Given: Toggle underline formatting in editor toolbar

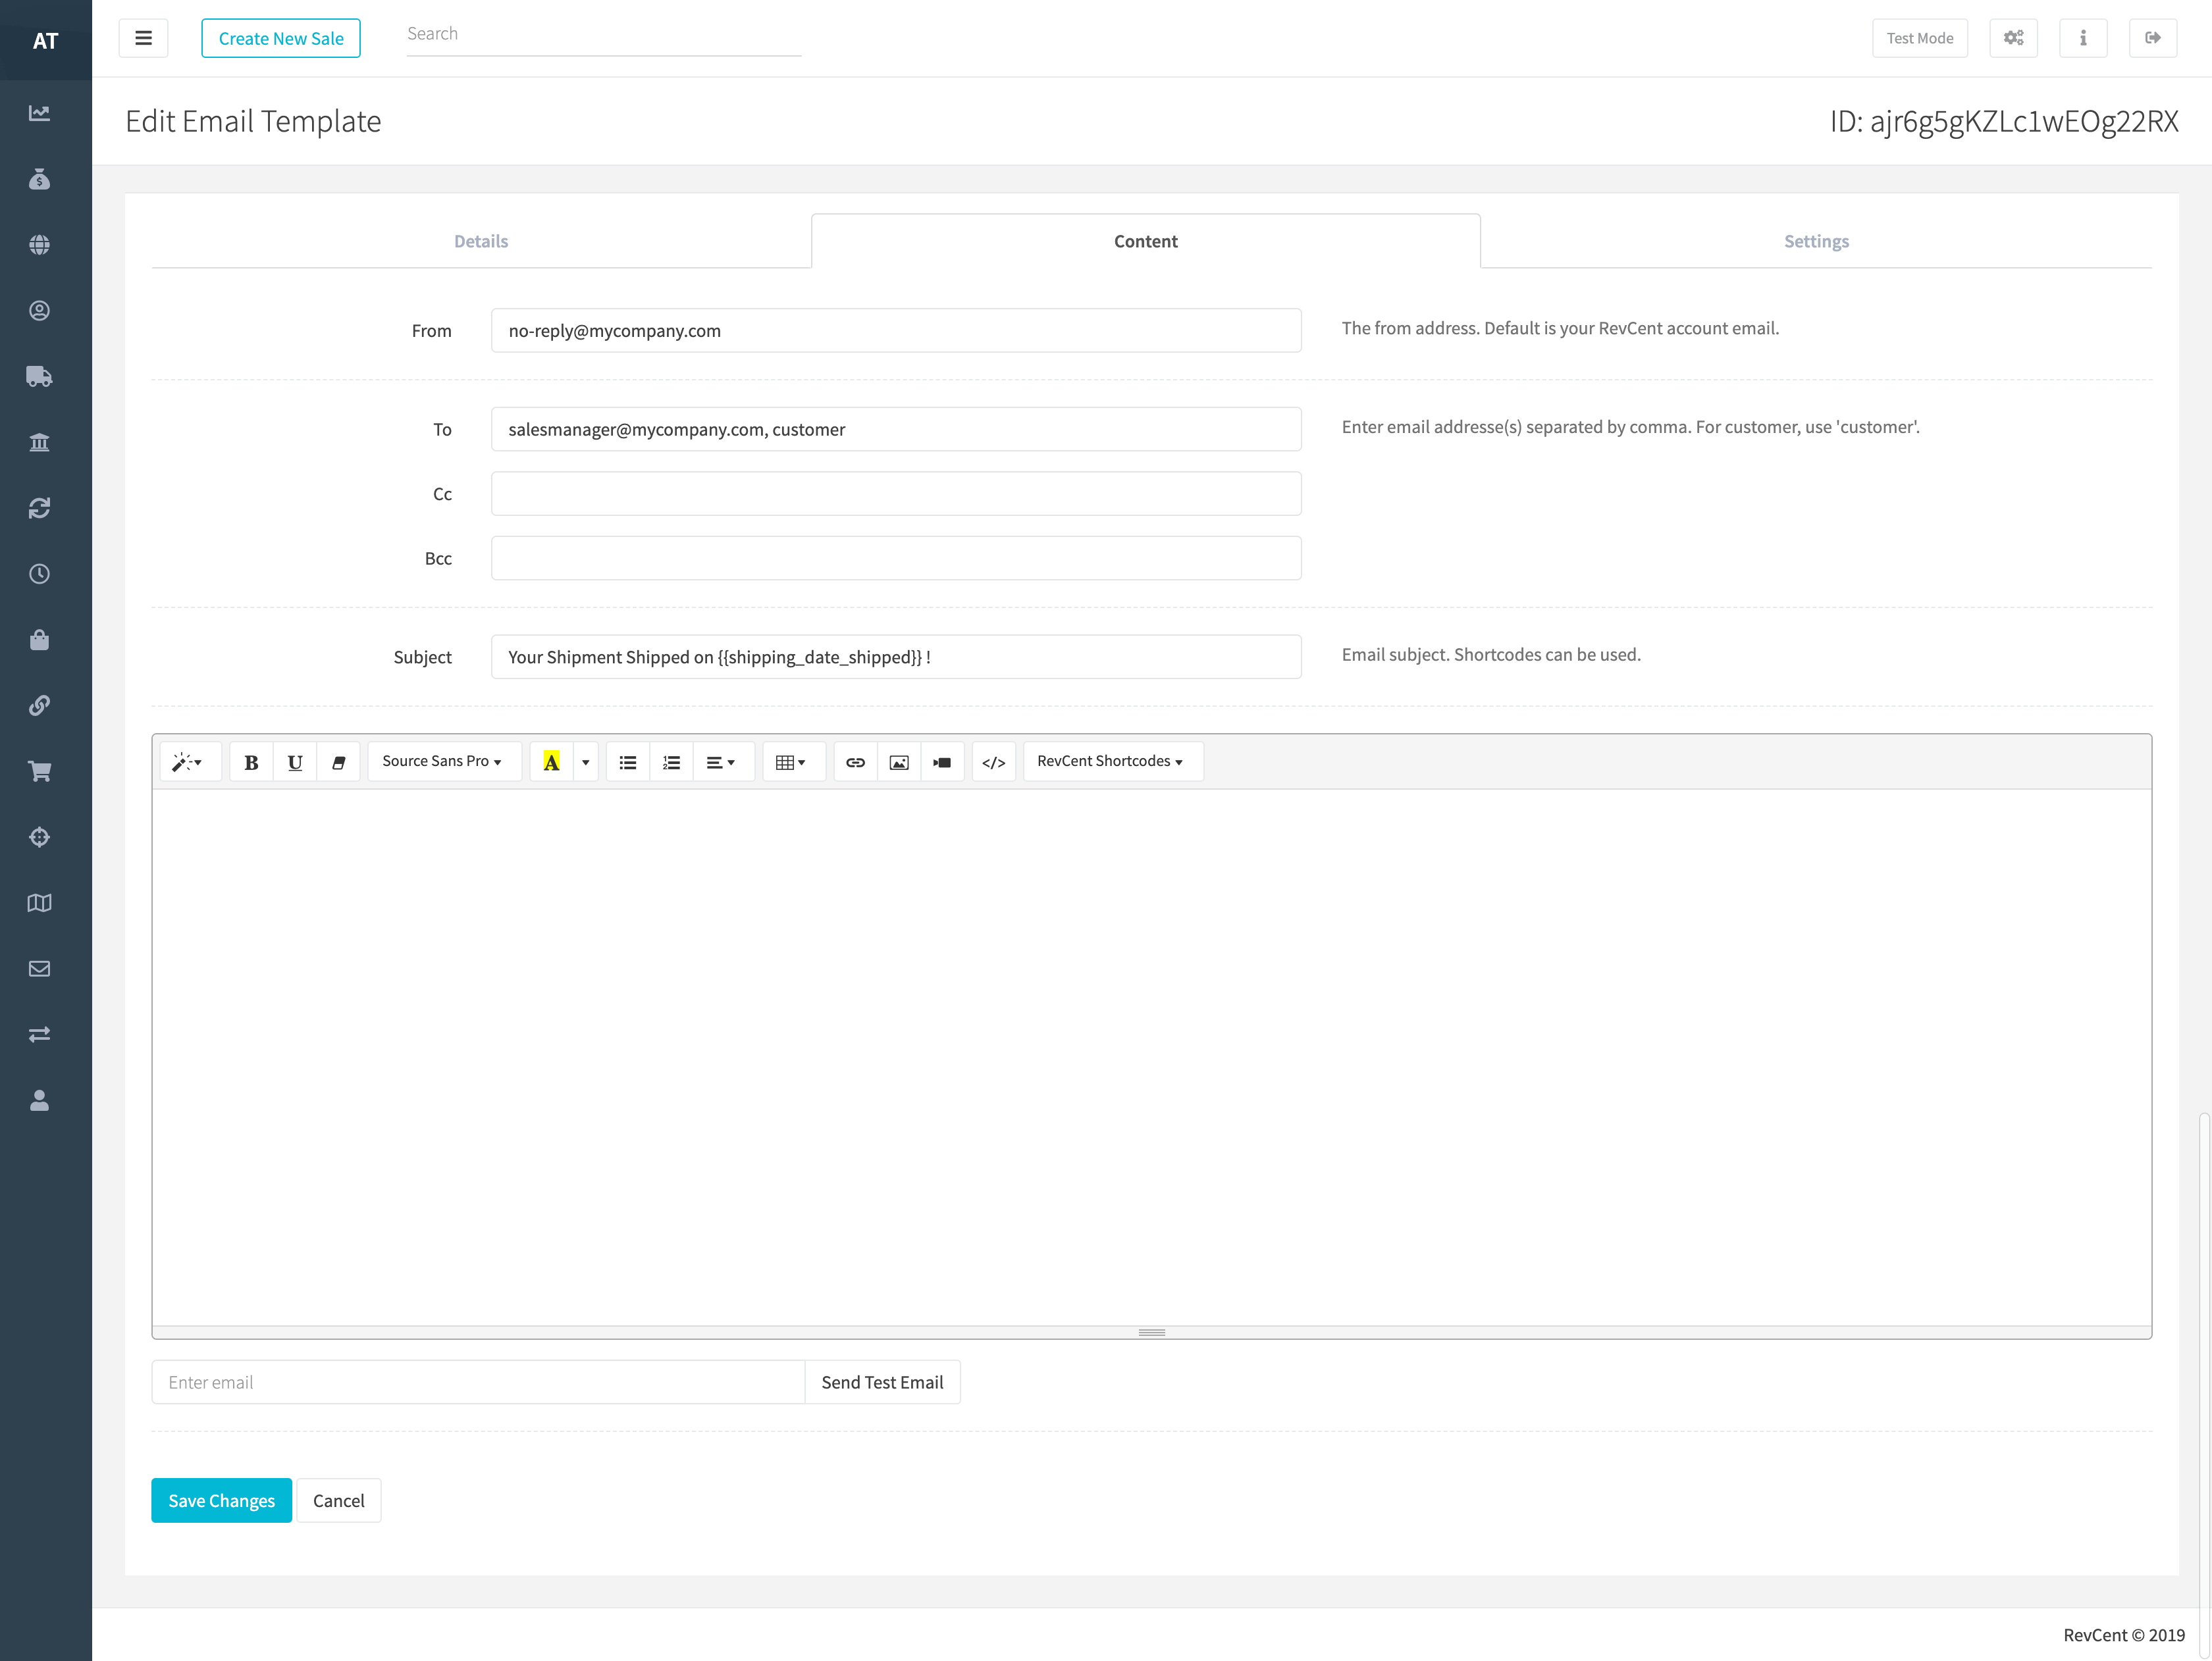Looking at the screenshot, I should pyautogui.click(x=294, y=761).
